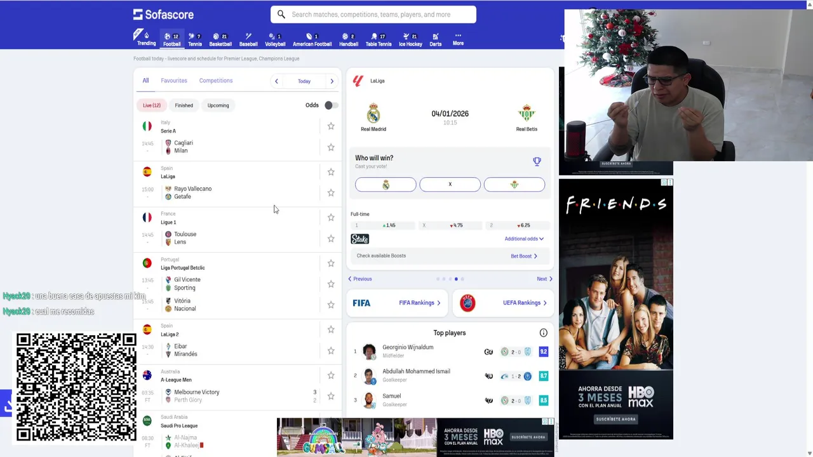Image resolution: width=813 pixels, height=457 pixels.
Task: Filter by Upcoming matches
Action: [x=218, y=105]
